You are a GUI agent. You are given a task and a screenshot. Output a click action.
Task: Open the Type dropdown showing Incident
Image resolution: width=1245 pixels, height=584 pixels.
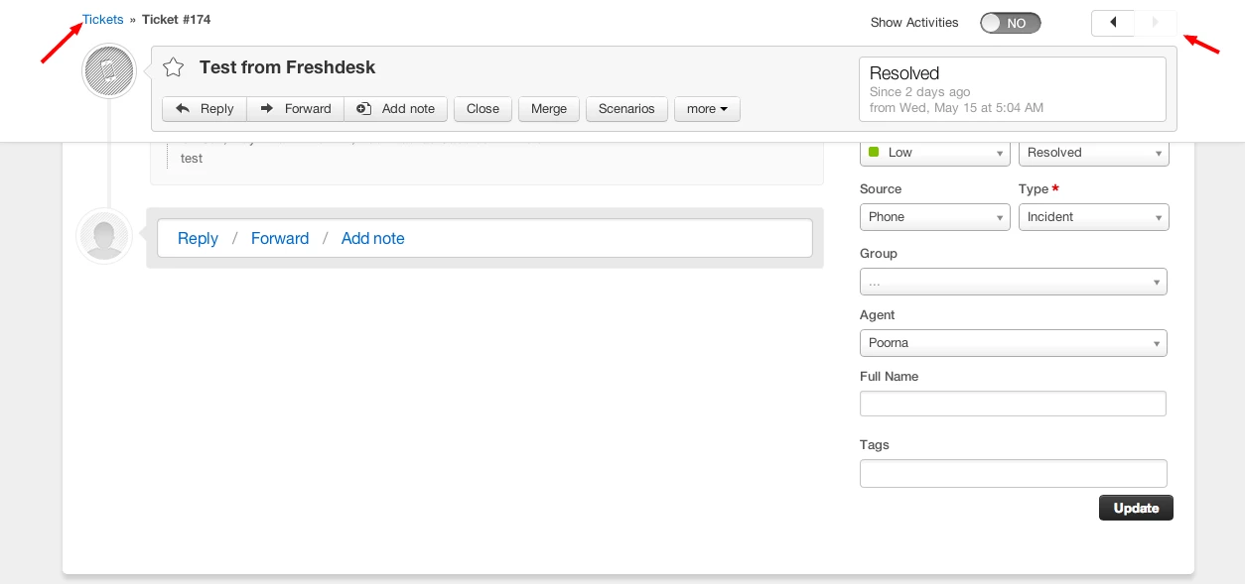(1094, 217)
